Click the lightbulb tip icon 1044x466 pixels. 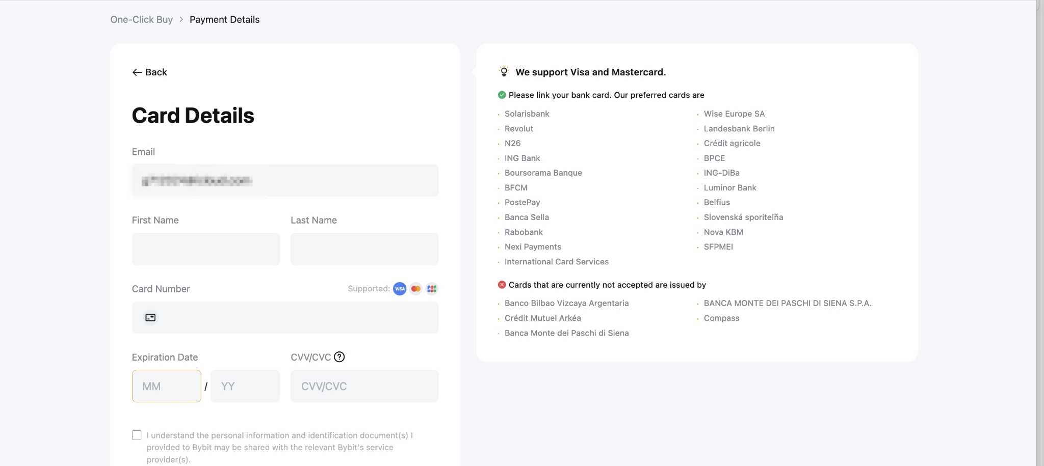[504, 71]
